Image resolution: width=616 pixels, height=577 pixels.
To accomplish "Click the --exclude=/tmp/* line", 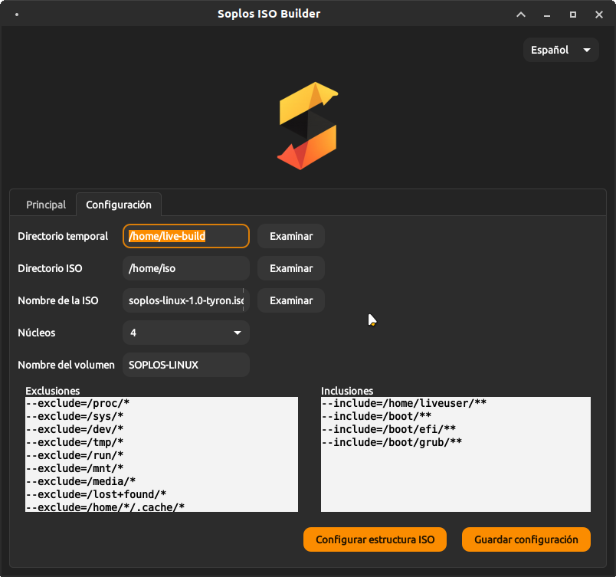I will click(x=74, y=442).
